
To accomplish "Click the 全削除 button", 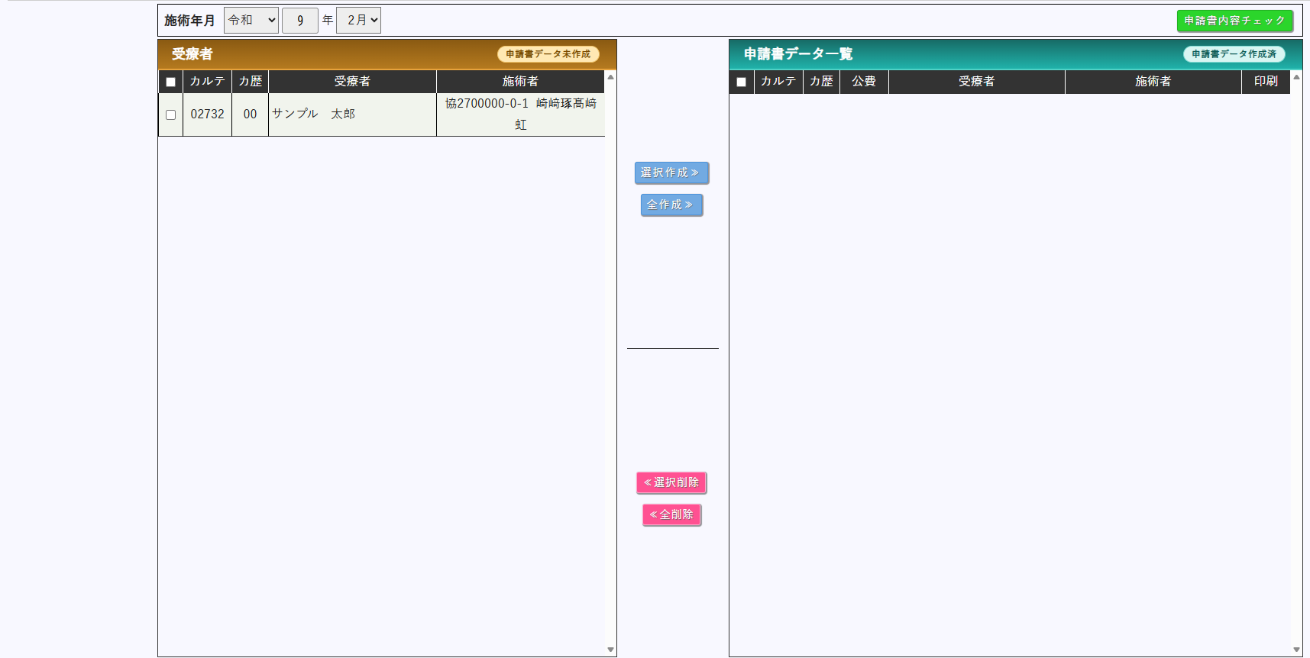I will click(x=671, y=514).
